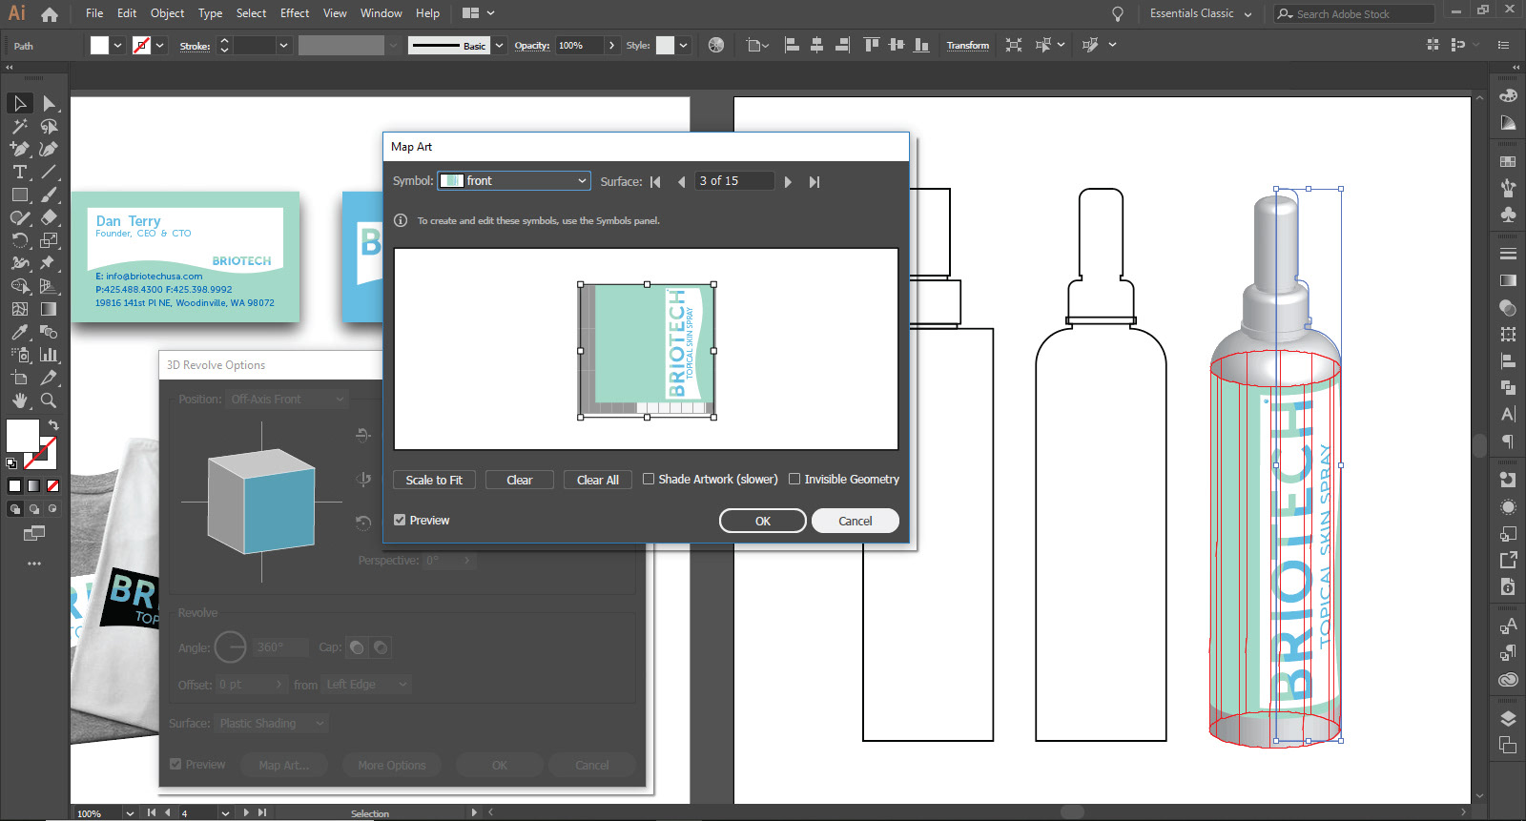Image resolution: width=1526 pixels, height=821 pixels.
Task: Toggle Preview in 3D Revolve Options
Action: point(175,764)
